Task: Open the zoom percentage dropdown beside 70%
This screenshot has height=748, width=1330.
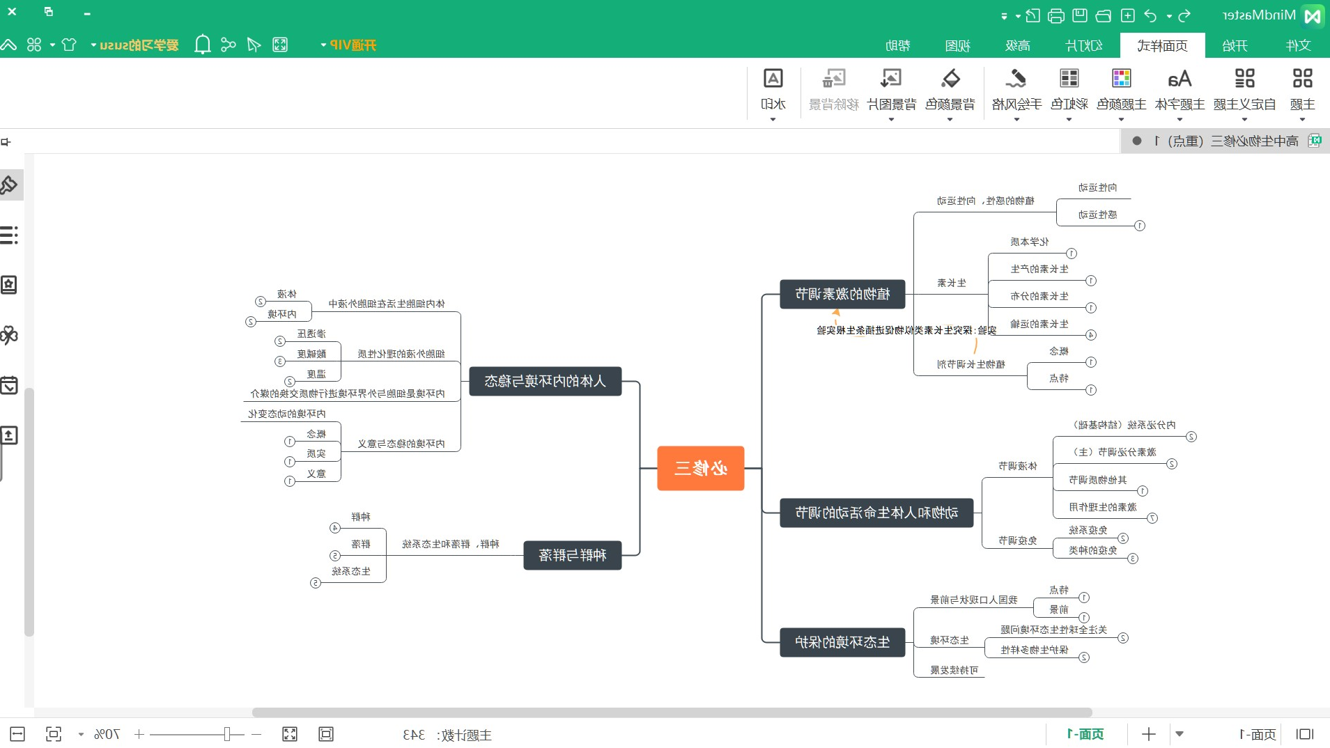Action: [81, 735]
